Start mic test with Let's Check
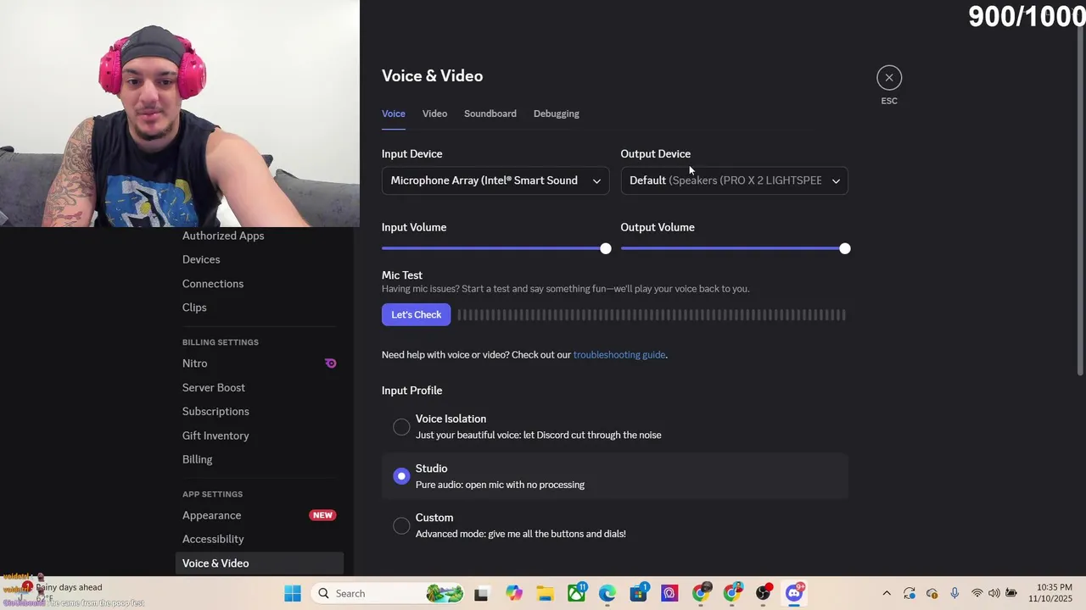Image resolution: width=1086 pixels, height=610 pixels. 417,314
